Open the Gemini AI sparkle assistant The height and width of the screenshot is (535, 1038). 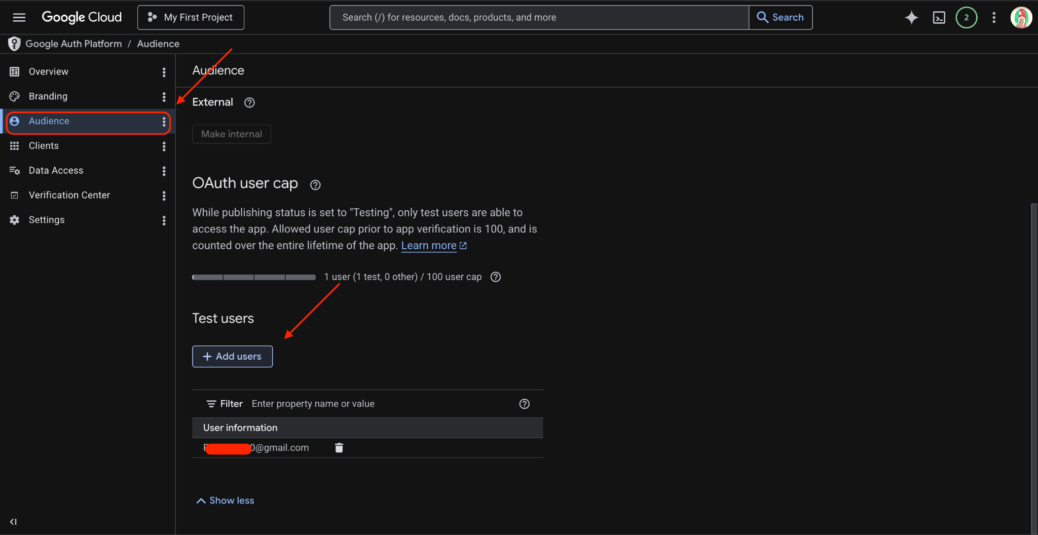click(x=911, y=17)
